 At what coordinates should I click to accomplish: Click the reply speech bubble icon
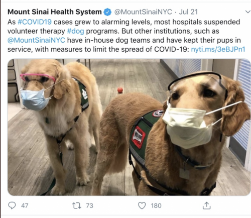coord(12,205)
